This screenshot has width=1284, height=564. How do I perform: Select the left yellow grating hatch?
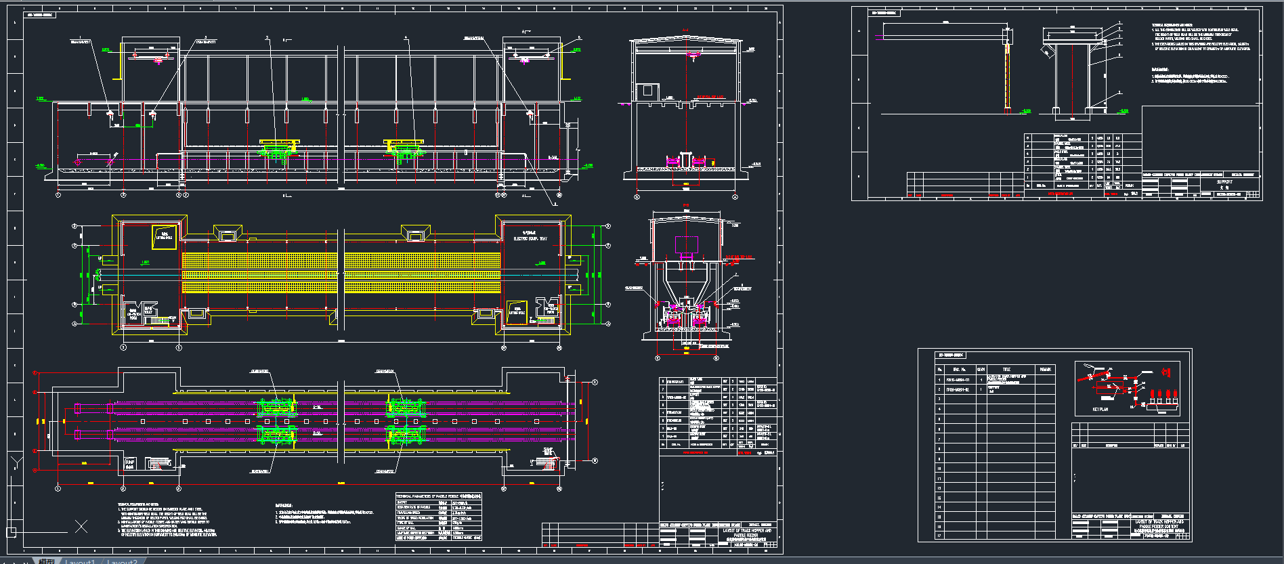[259, 273]
